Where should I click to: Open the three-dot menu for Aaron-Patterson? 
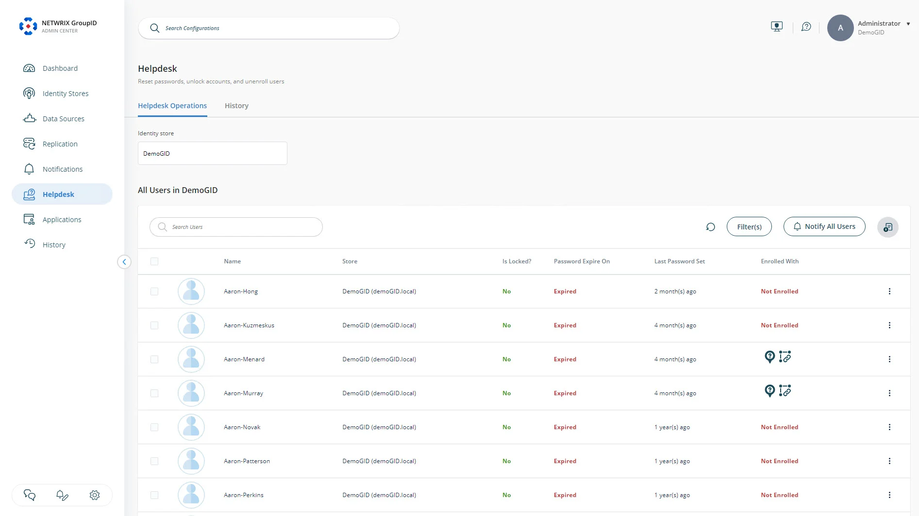click(889, 461)
